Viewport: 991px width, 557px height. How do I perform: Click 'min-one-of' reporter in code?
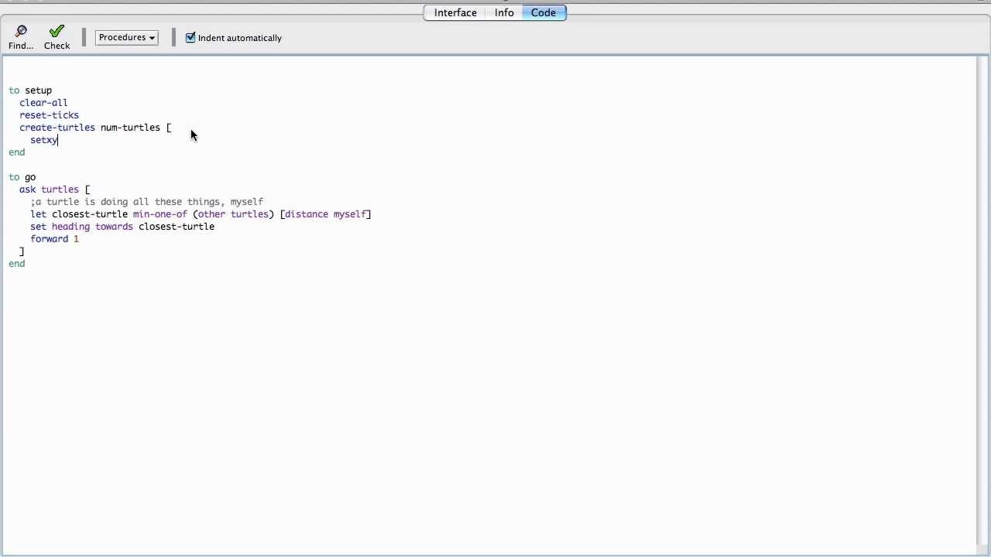(x=159, y=214)
